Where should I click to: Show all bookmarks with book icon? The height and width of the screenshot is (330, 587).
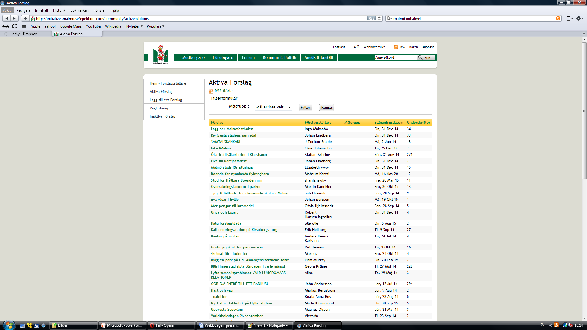[x=15, y=26]
